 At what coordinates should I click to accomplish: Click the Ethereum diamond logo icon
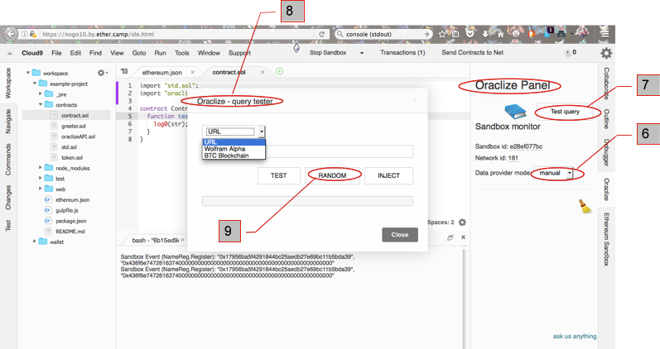(x=296, y=48)
